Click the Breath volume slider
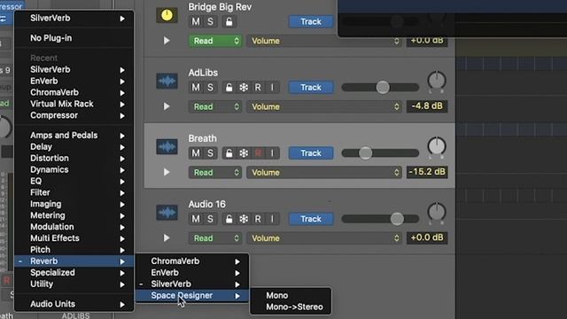 click(380, 153)
